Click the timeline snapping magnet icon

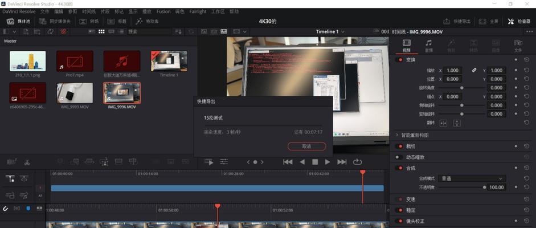(x=6, y=208)
